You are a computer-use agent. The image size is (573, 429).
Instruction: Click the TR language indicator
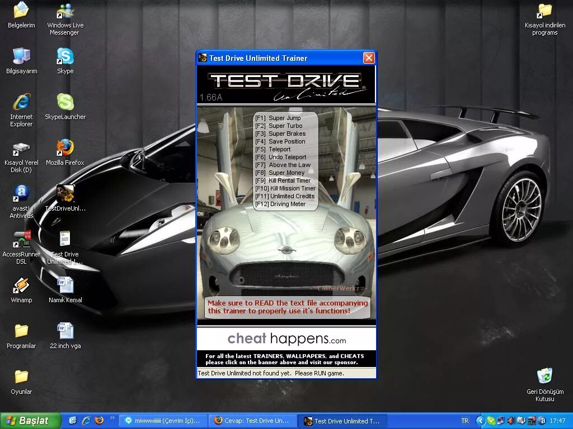(x=465, y=421)
